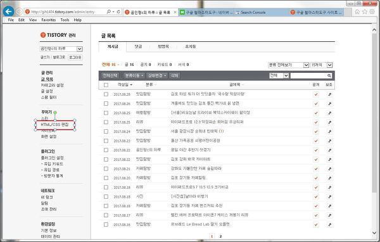Click the post search input field
Screen dimensions: 380x242
[308, 75]
